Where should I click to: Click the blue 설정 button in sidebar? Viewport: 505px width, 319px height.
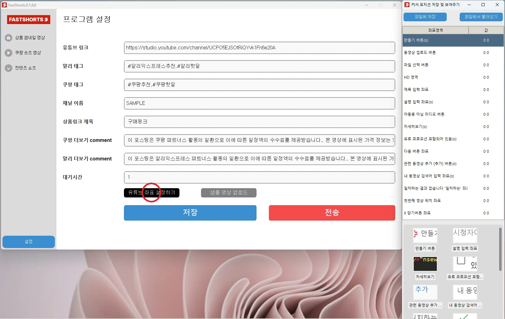pyautogui.click(x=29, y=242)
